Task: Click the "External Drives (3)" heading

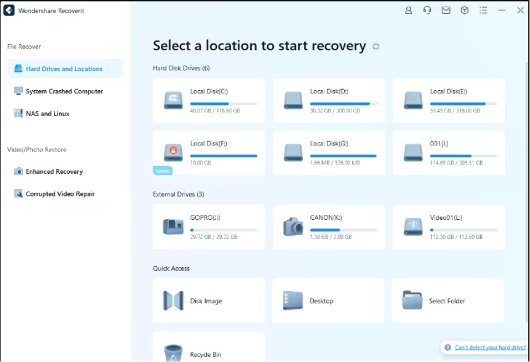Action: tap(179, 194)
